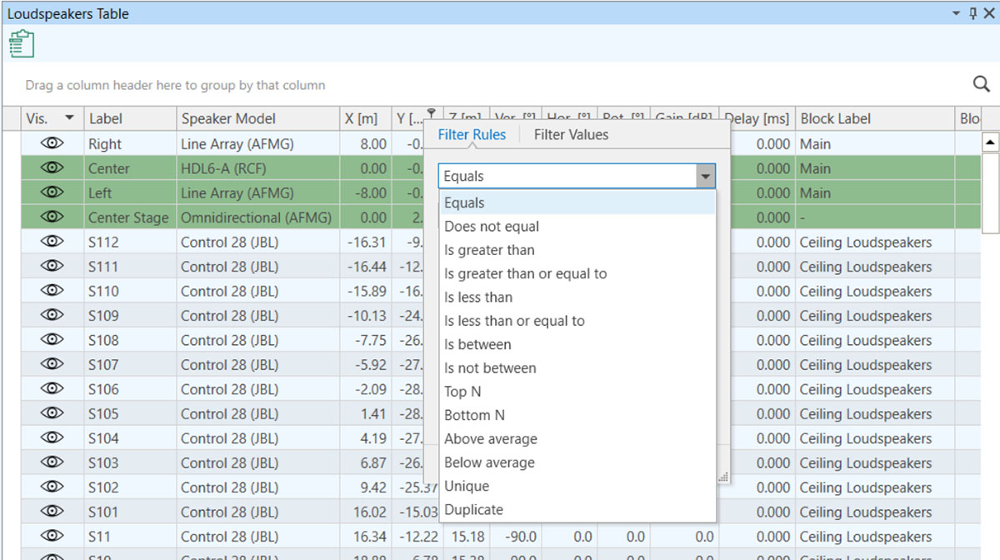The width and height of the screenshot is (1000, 560).
Task: Select the HDL6-A (RCF) speaker model cell
Action: point(258,168)
